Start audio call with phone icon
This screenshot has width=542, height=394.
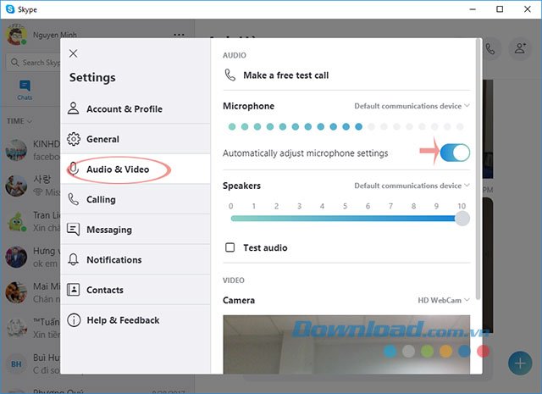pyautogui.click(x=490, y=49)
